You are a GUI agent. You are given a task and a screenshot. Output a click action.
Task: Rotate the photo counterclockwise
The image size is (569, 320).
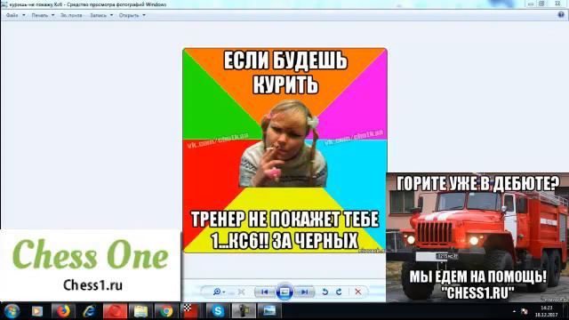325,292
